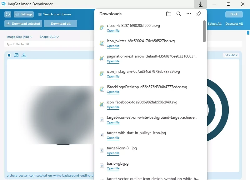
Task: Open the downloads toolbar arrow icon
Action: (x=201, y=4)
